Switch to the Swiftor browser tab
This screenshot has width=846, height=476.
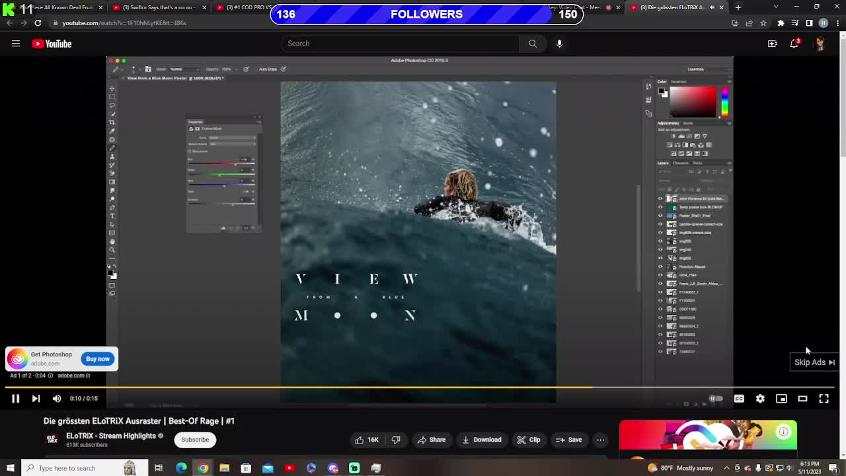click(159, 7)
